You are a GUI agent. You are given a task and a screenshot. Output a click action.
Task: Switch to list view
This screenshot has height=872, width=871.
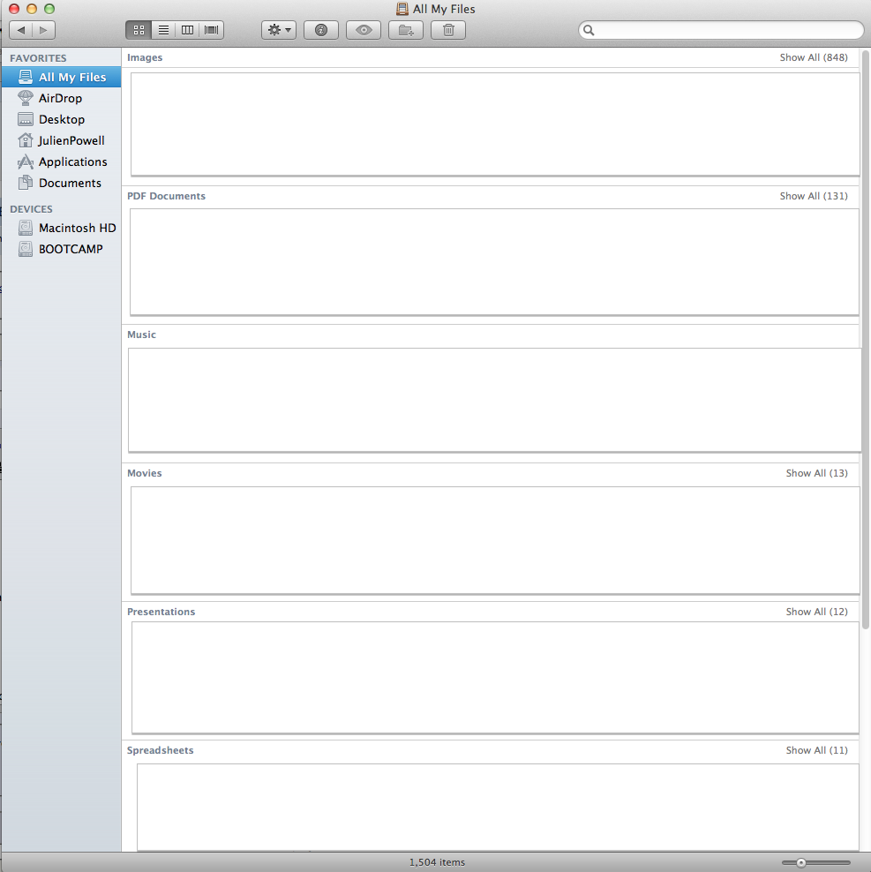[163, 30]
